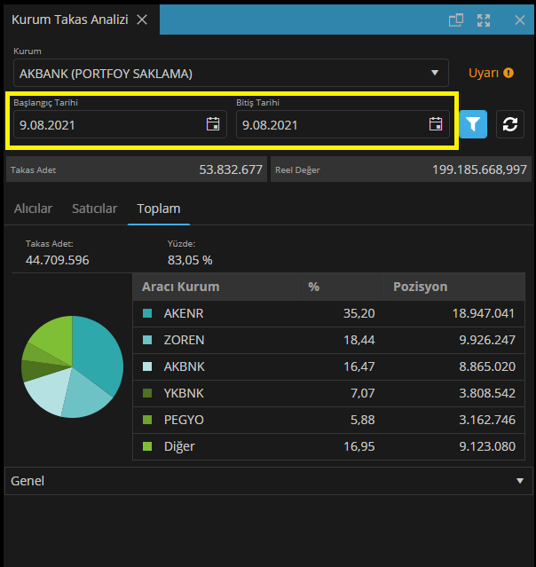The height and width of the screenshot is (567, 536).
Task: Select the AKENR row name
Action: click(184, 313)
